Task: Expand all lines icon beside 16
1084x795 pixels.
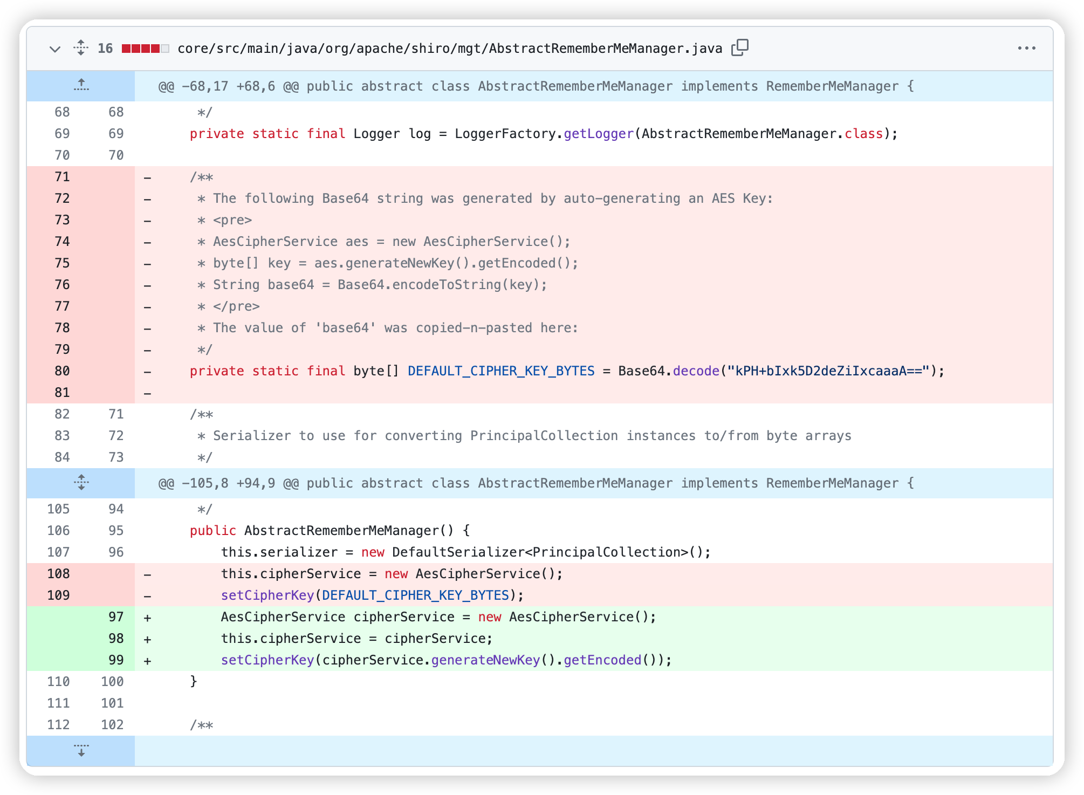Action: (81, 48)
